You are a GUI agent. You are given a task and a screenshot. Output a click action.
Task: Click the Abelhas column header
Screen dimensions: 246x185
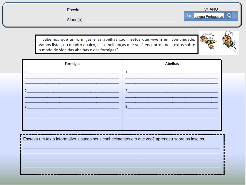[172, 64]
